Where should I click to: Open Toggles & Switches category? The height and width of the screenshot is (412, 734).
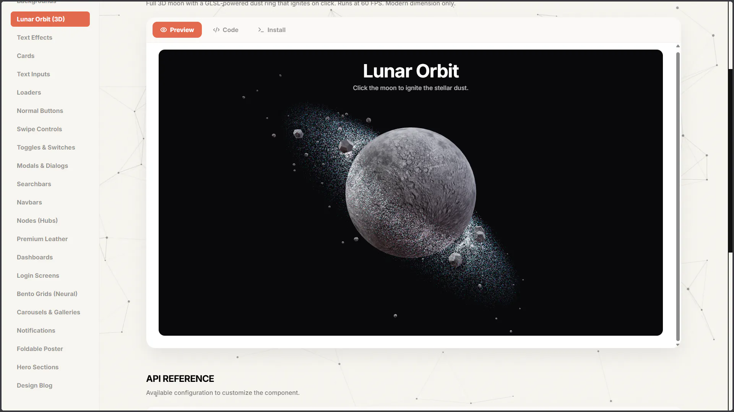(50, 147)
